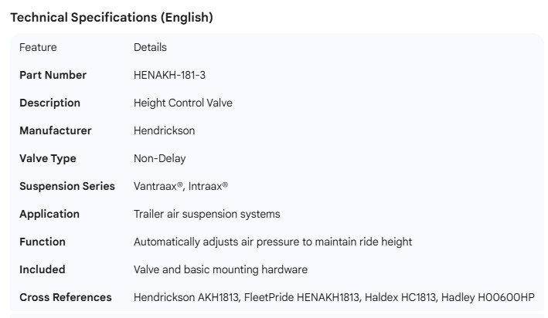This screenshot has height=318, width=548.
Task: Click the HENAKH-181-3 part number value
Action: [x=169, y=75]
